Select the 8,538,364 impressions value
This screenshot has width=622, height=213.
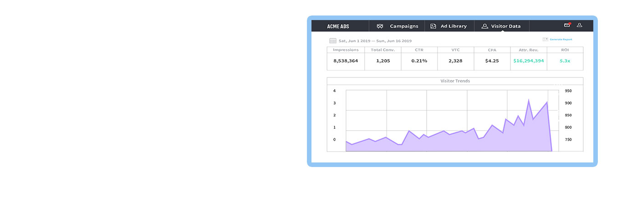pos(346,61)
